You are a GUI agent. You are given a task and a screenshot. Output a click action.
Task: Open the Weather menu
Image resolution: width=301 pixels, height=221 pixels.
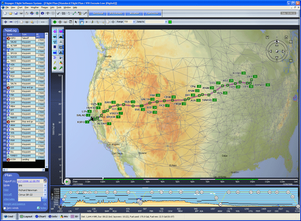click(x=35, y=7)
